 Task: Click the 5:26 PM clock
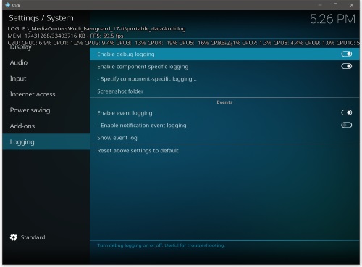pyautogui.click(x=332, y=19)
